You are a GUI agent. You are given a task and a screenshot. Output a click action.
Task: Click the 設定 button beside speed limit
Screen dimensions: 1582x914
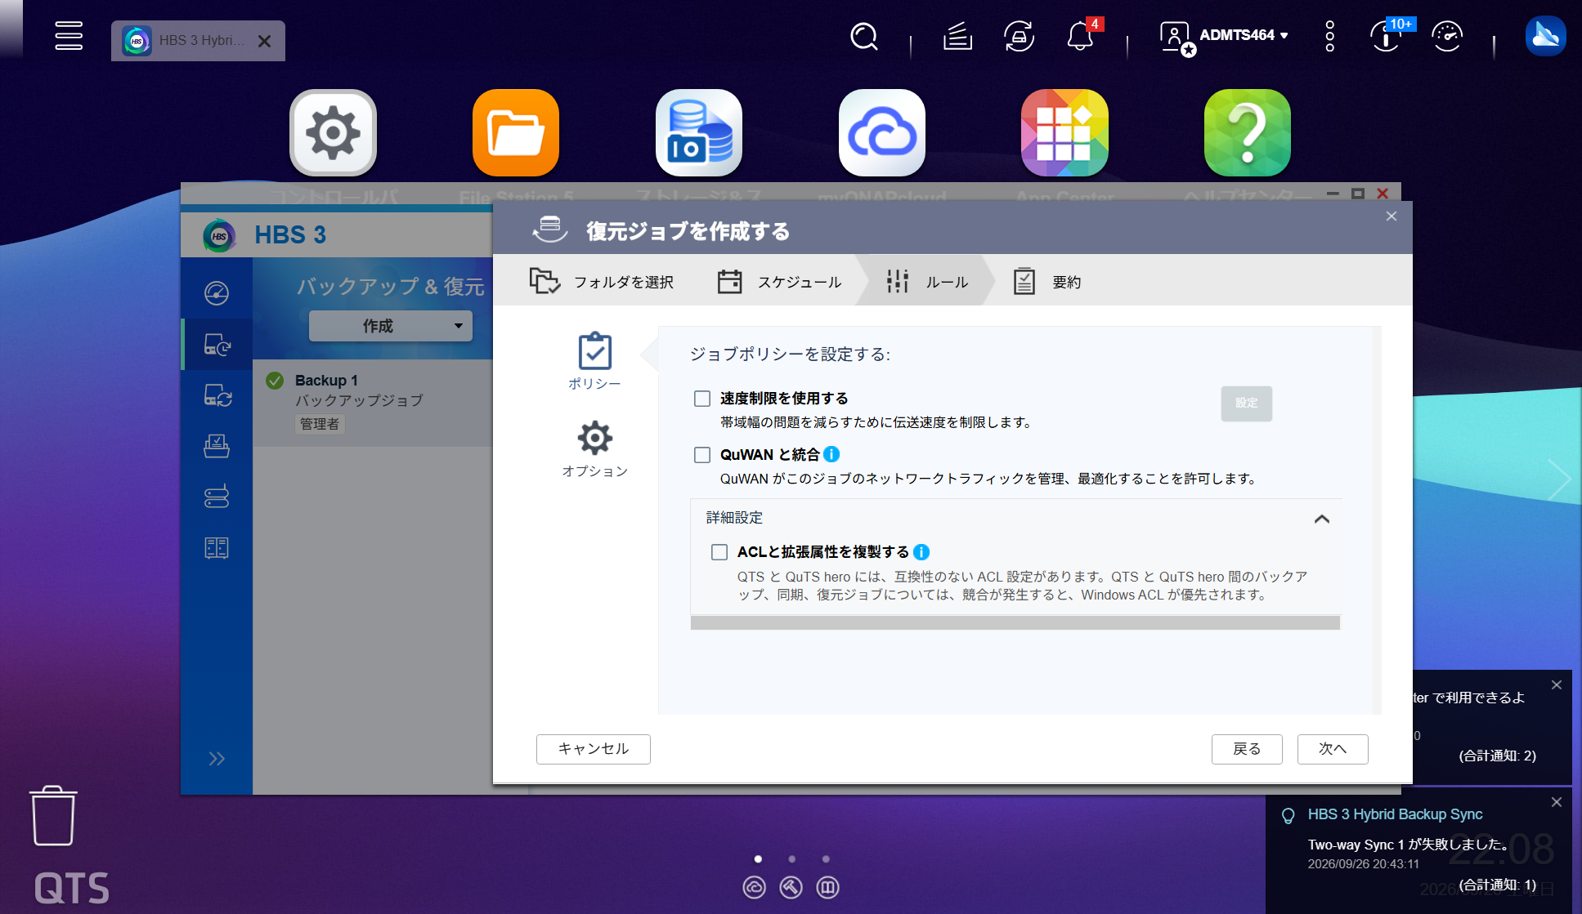(1247, 403)
